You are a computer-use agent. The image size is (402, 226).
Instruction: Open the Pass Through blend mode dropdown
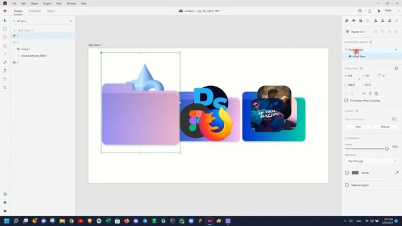tap(371, 161)
